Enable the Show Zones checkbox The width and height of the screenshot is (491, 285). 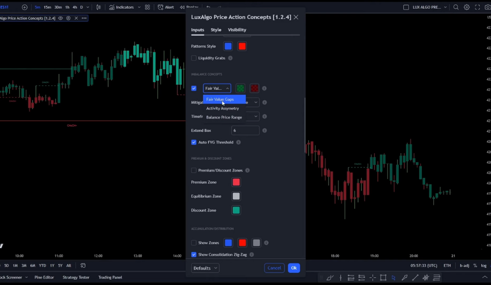(x=194, y=243)
